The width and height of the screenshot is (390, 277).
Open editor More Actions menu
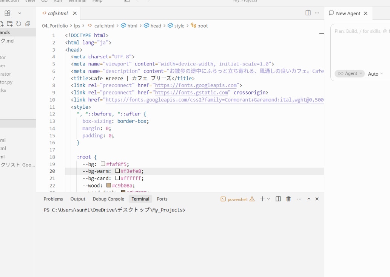click(x=317, y=13)
